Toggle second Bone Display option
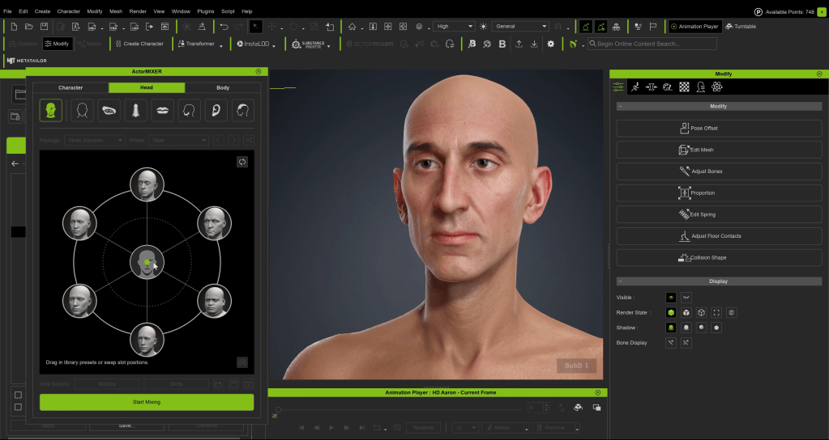Screen dimensions: 829x440 (x=686, y=343)
